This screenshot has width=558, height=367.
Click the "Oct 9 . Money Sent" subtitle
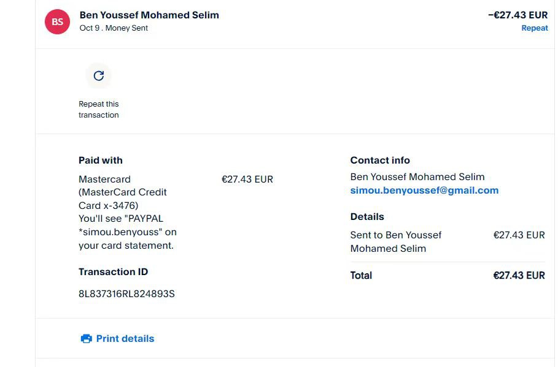click(x=114, y=28)
